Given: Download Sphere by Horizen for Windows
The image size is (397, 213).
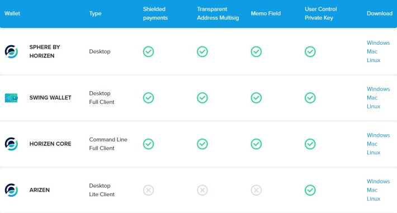Looking at the screenshot, I should click(x=378, y=43).
